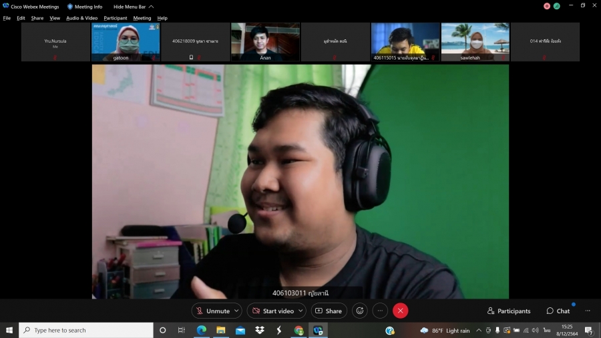Image resolution: width=601 pixels, height=338 pixels.
Task: Open the Audio & Video menu
Action: pyautogui.click(x=81, y=18)
